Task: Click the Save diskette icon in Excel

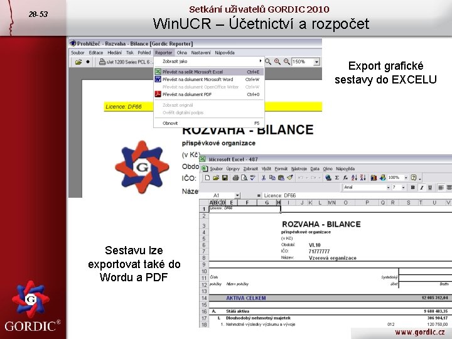Action: coord(225,178)
